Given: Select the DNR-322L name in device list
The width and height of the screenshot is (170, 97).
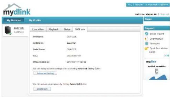Looking at the screenshot, I should (19, 29).
